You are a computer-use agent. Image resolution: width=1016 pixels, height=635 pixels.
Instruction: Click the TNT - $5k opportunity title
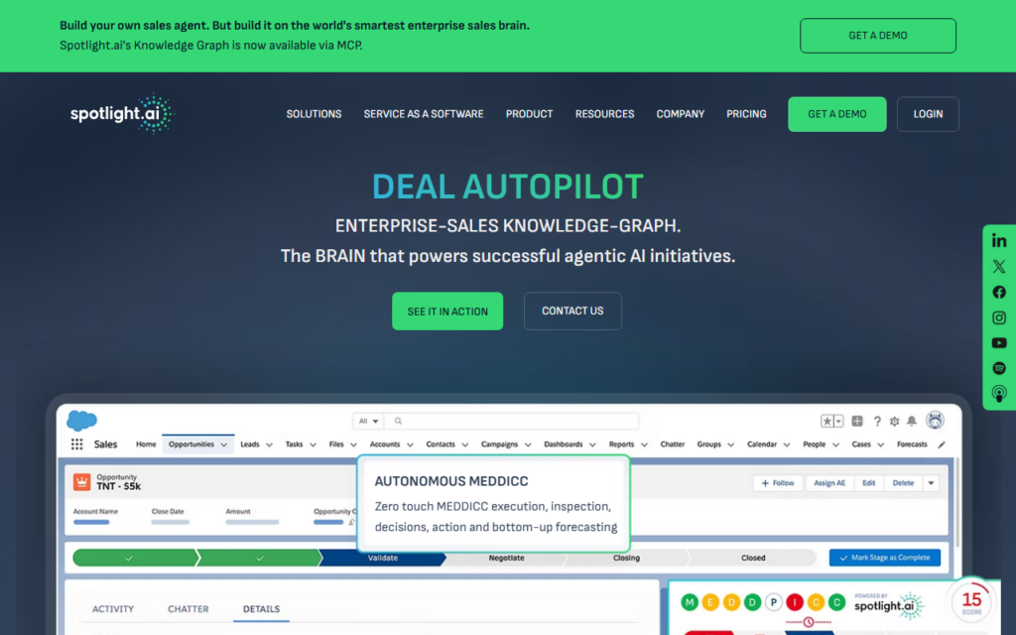(119, 486)
